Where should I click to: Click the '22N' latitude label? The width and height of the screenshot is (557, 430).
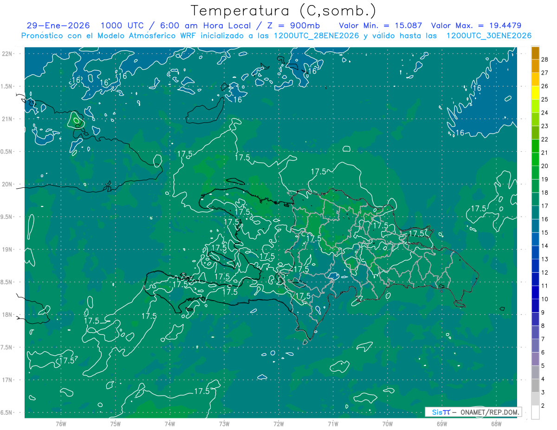click(x=7, y=54)
